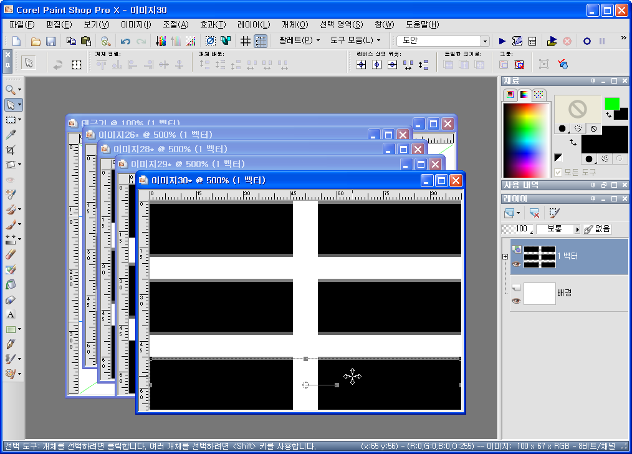Screen dimensions: 632x454
Task: Toggle visibility eye of 배경 layer
Action: coord(516,301)
